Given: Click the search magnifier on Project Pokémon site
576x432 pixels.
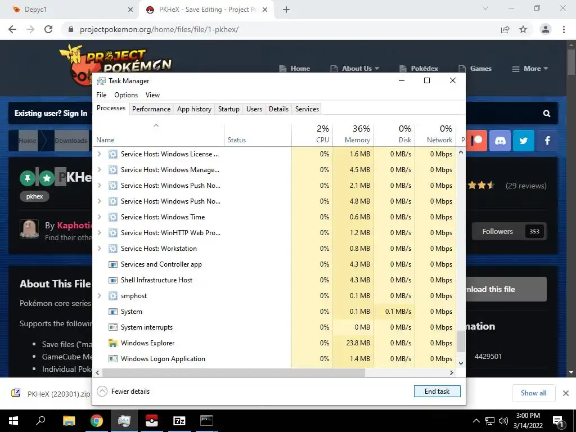Looking at the screenshot, I should point(547,114).
